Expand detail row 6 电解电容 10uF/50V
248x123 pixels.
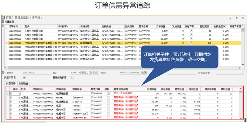(11, 113)
